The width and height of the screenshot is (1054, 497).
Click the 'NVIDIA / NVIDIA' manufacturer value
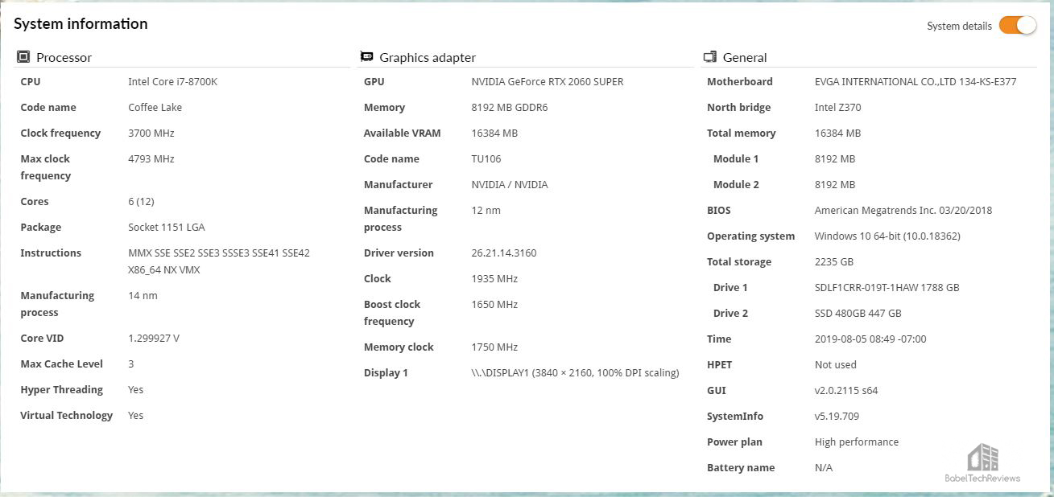pyautogui.click(x=510, y=184)
